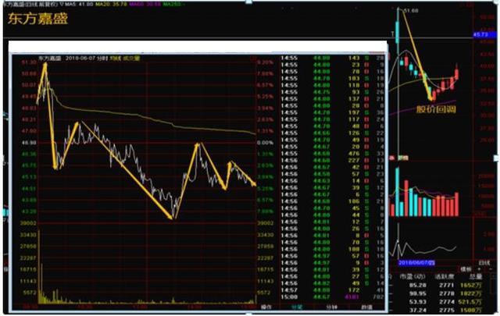This screenshot has height=316, width=500.
Task: Click the 51.60 high price marker
Action: [x=411, y=9]
